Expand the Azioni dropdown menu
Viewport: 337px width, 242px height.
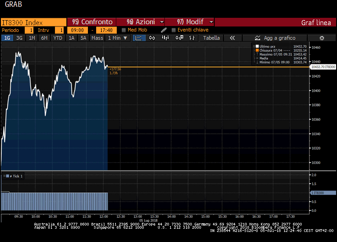coord(140,22)
